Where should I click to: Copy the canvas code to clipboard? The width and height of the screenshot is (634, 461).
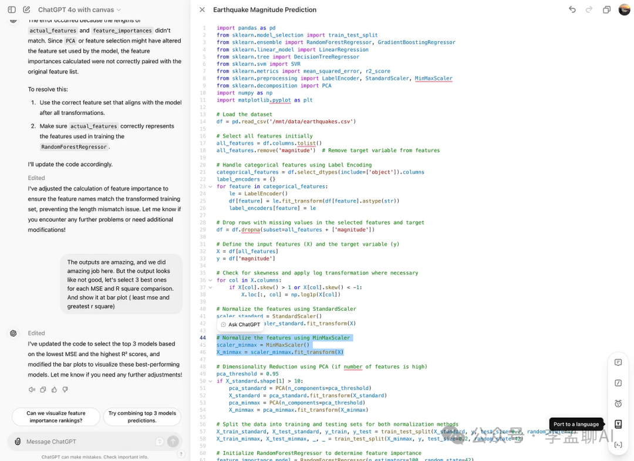[x=606, y=10]
